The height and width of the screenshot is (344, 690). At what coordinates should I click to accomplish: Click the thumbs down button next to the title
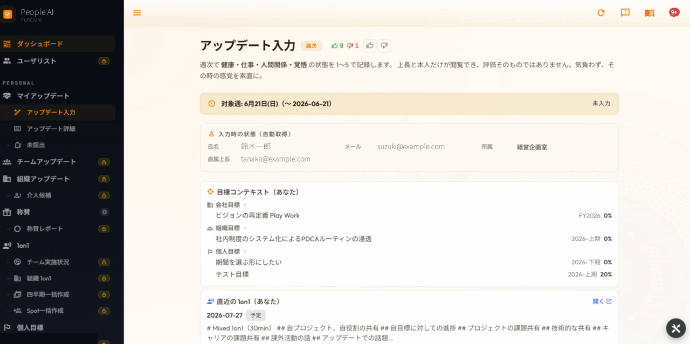coord(384,46)
